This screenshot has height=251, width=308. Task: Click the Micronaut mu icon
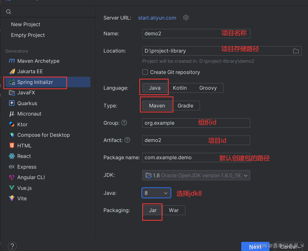[12, 114]
